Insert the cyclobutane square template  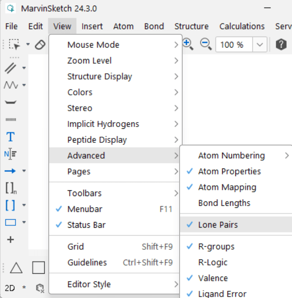(39, 268)
